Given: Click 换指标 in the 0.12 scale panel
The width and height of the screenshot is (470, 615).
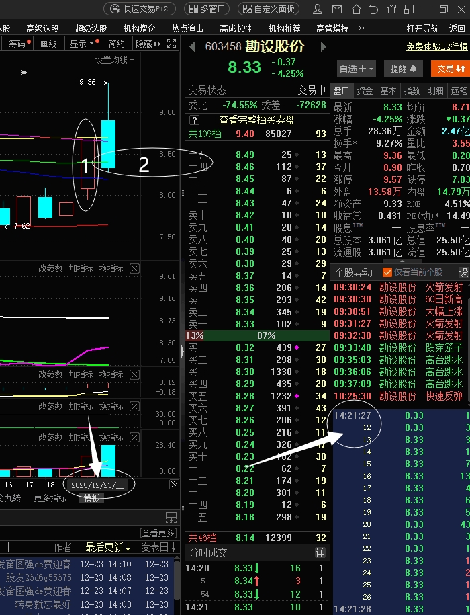Looking at the screenshot, I should click(x=111, y=374).
